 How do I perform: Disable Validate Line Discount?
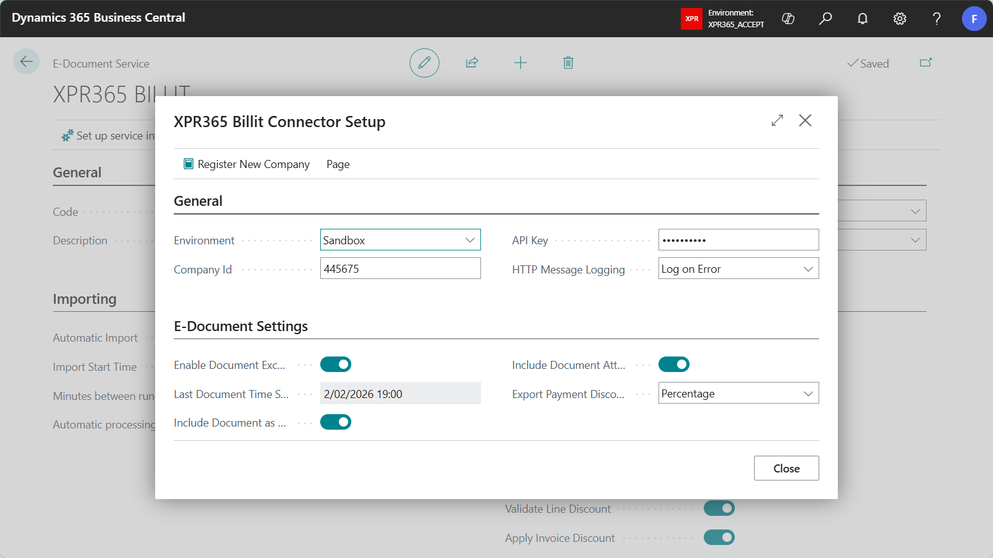[718, 508]
